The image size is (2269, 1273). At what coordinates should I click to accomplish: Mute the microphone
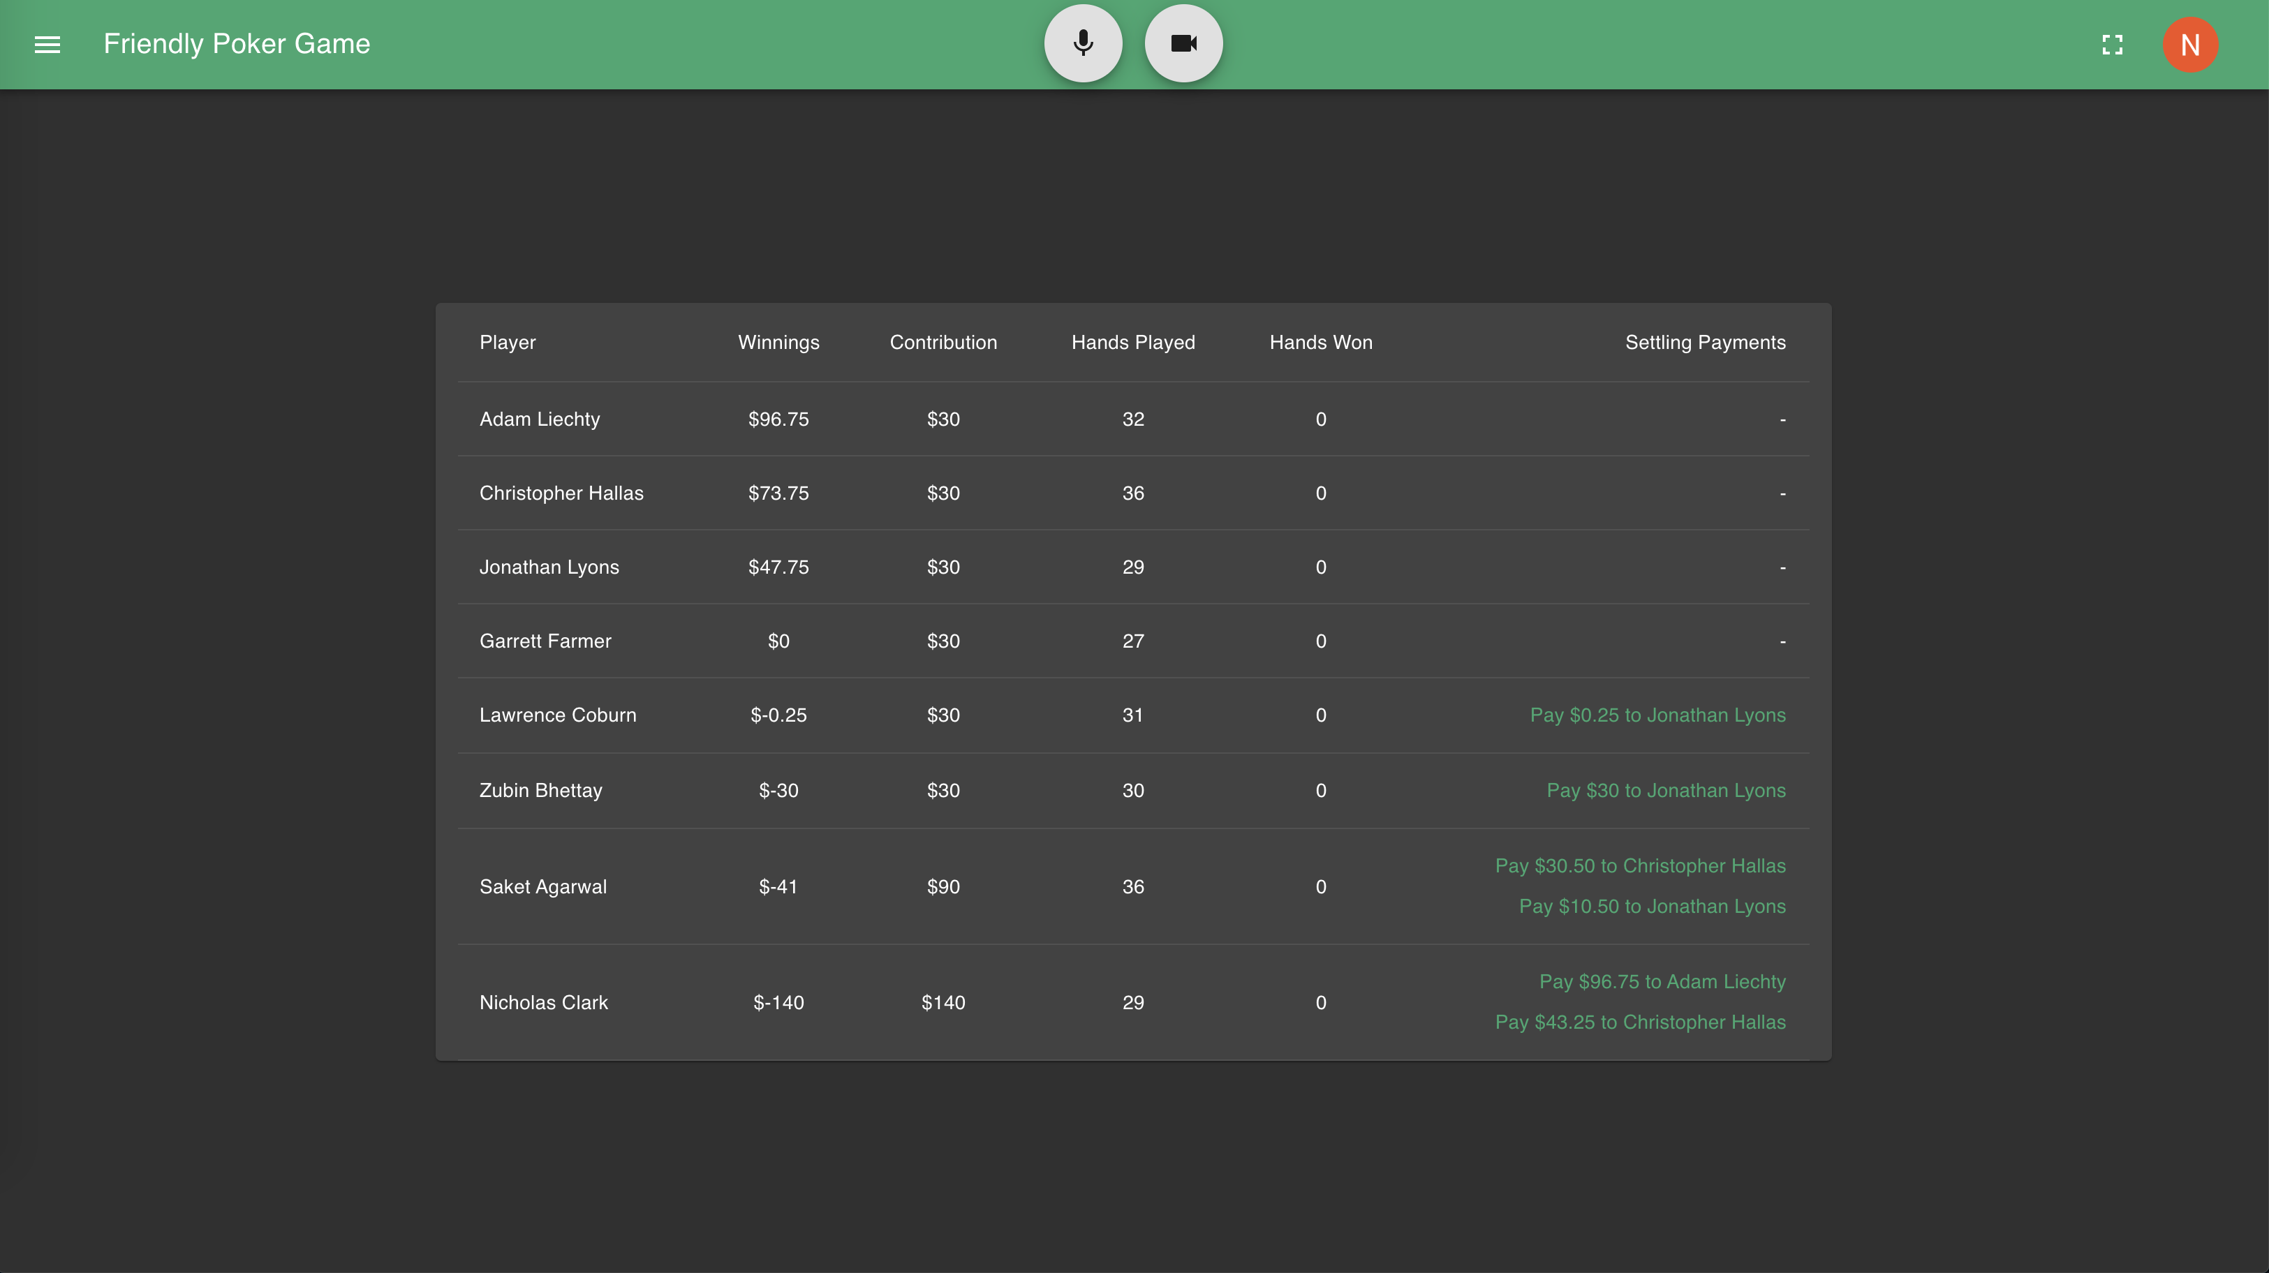pyautogui.click(x=1083, y=43)
